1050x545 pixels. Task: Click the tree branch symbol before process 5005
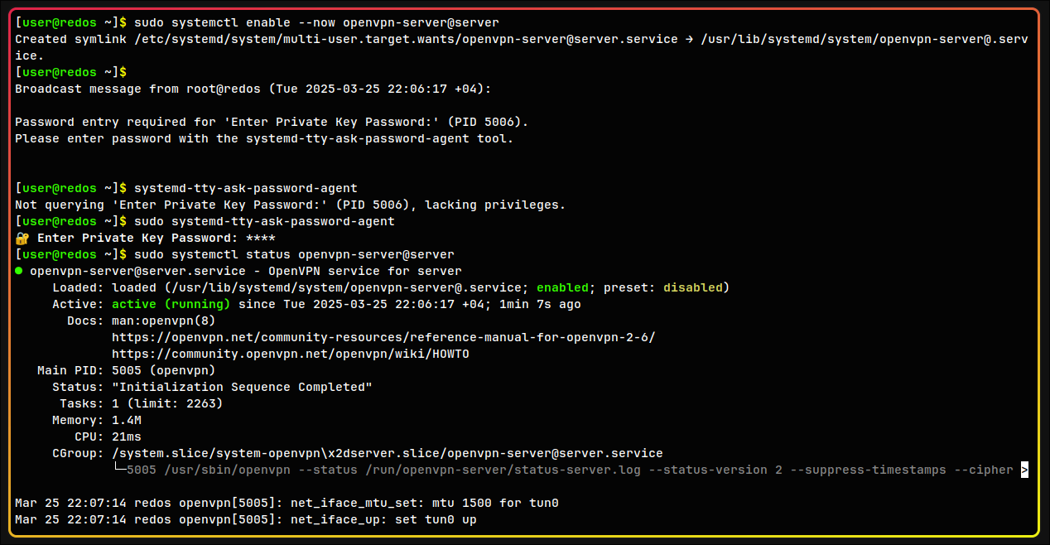tap(119, 470)
